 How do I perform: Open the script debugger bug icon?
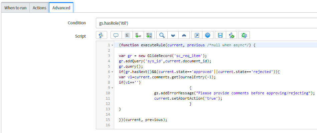tap(244, 35)
